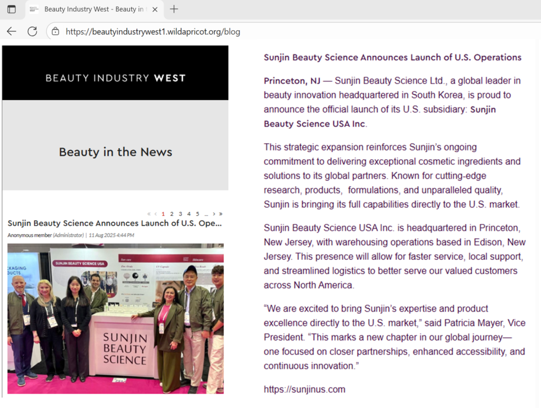The image size is (541, 408).
Task: Open the Sunjin booth group photo
Action: pos(115,318)
